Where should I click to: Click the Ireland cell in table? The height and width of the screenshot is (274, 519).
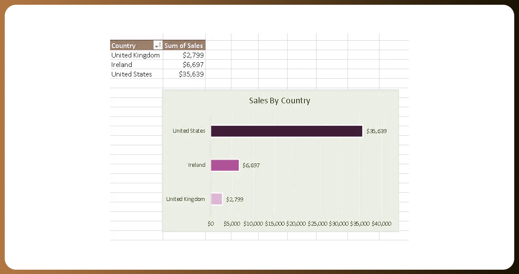click(122, 65)
